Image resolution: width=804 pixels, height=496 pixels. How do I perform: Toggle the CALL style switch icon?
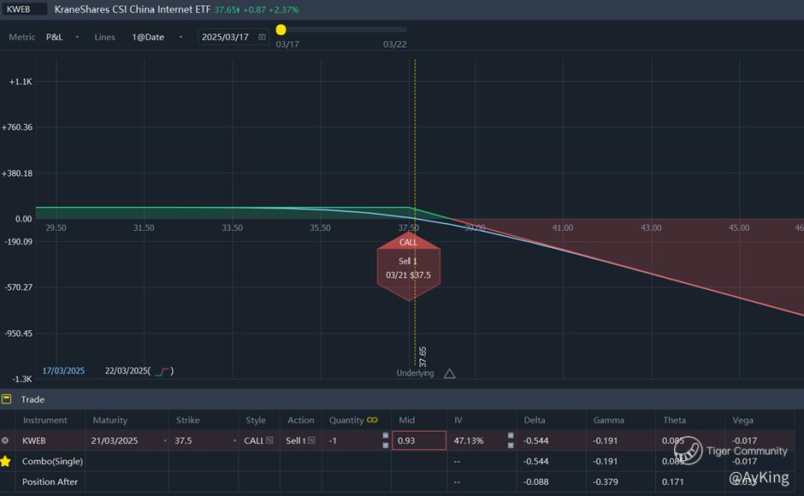pos(269,440)
